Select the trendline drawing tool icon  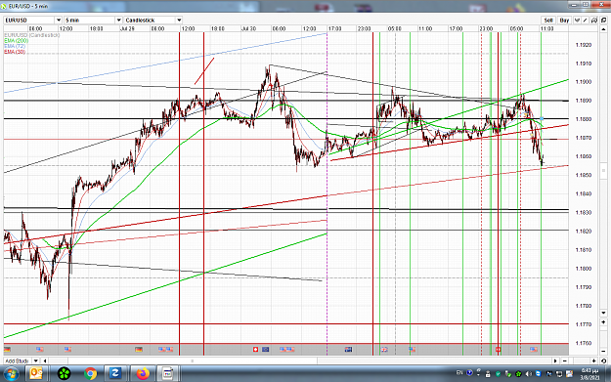pos(586,21)
